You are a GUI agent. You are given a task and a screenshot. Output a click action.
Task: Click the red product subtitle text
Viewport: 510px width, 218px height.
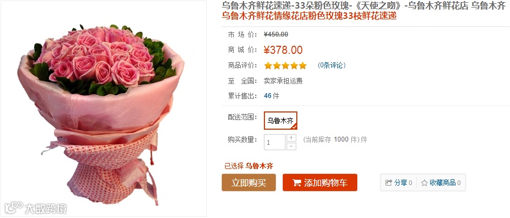coord(309,15)
